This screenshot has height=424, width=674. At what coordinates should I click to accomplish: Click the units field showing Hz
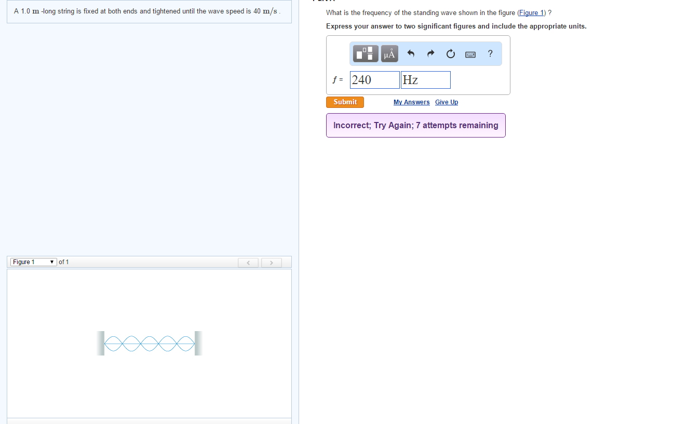425,79
